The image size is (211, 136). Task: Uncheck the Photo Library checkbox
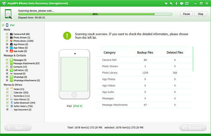7,41
